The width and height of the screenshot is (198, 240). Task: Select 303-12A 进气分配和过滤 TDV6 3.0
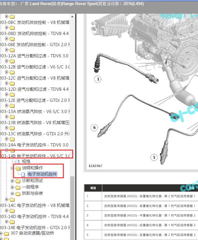34,56
